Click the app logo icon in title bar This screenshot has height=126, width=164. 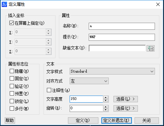tap(4, 4)
